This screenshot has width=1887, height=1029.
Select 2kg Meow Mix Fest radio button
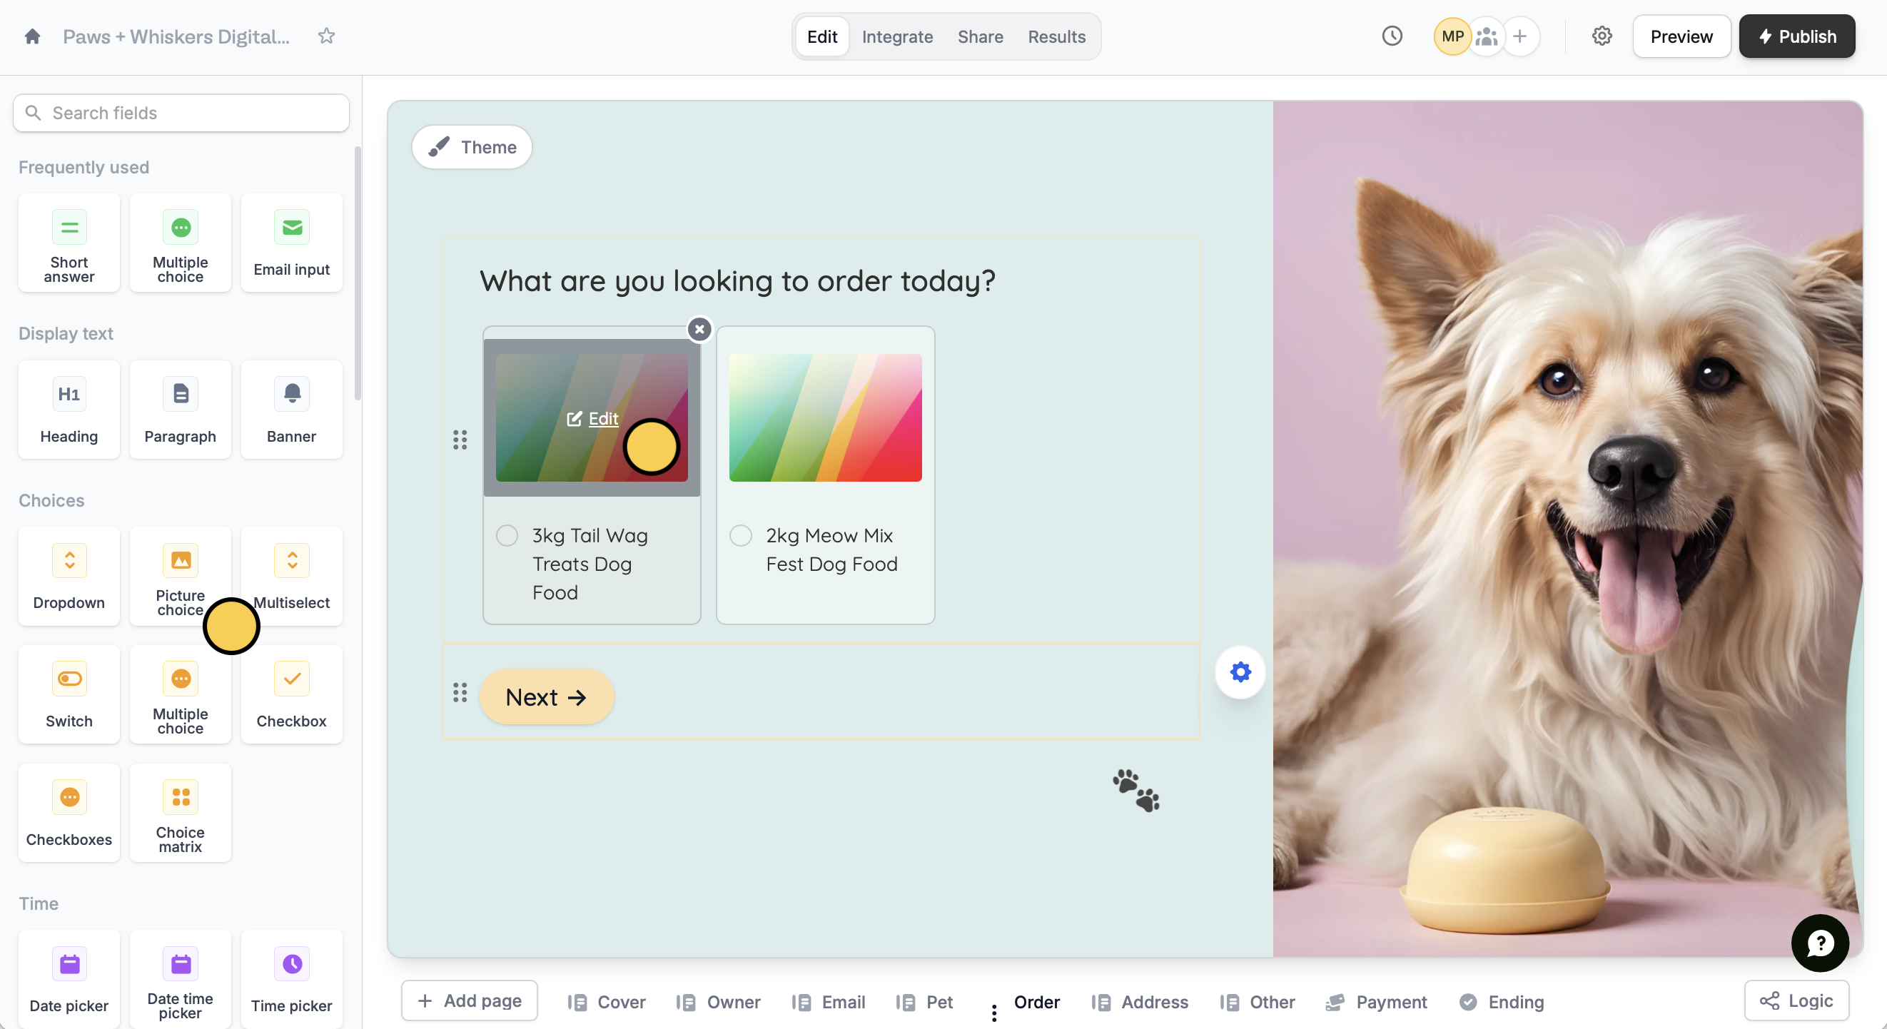[741, 535]
